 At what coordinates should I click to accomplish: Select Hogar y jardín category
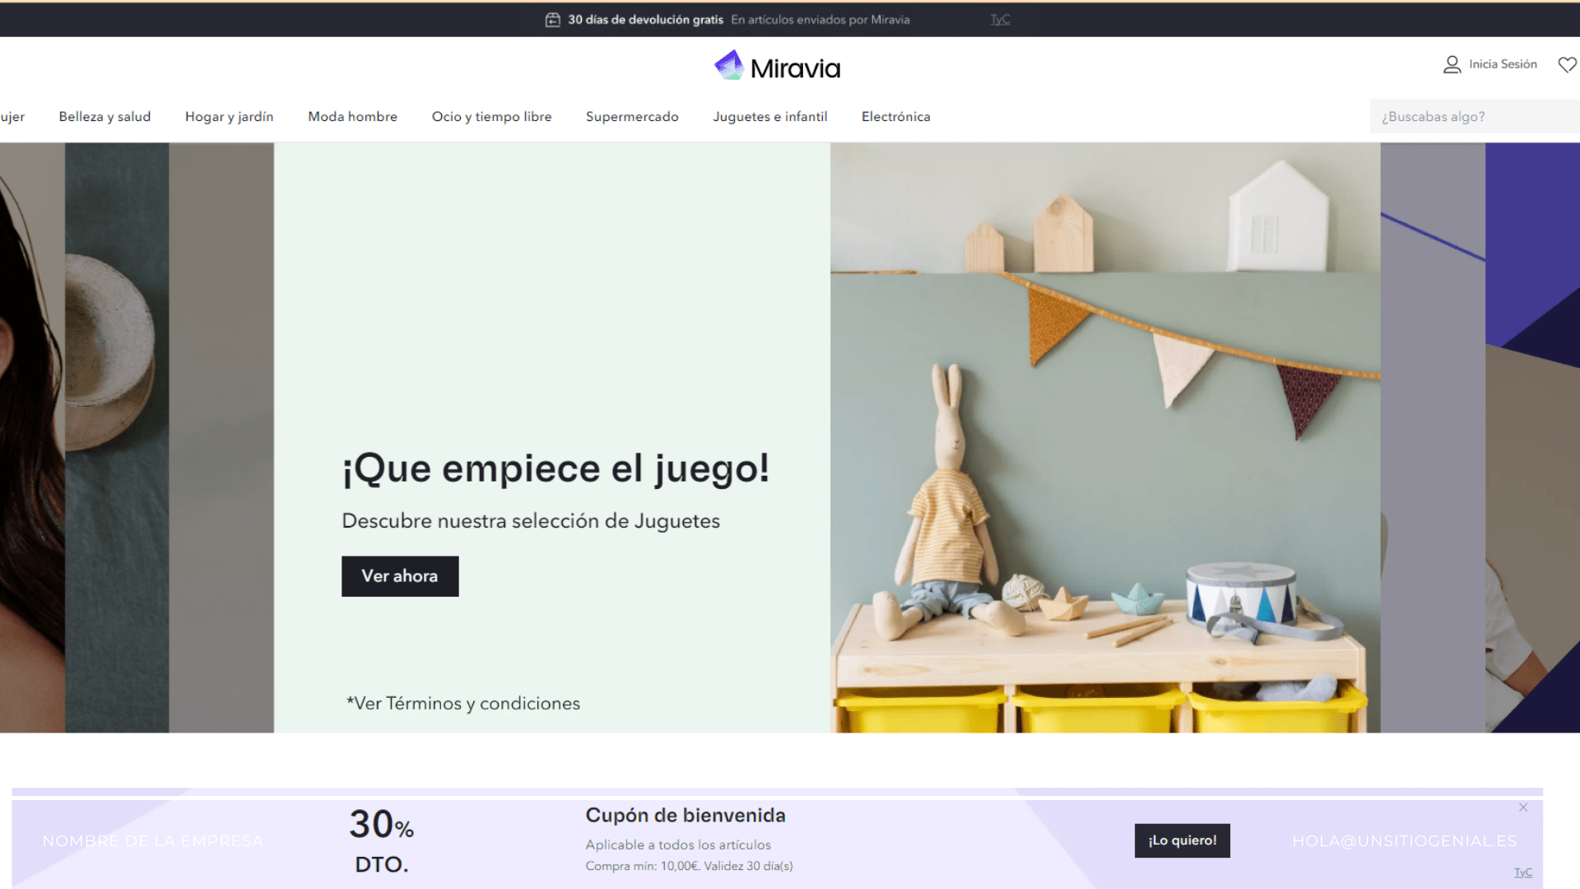click(x=229, y=117)
